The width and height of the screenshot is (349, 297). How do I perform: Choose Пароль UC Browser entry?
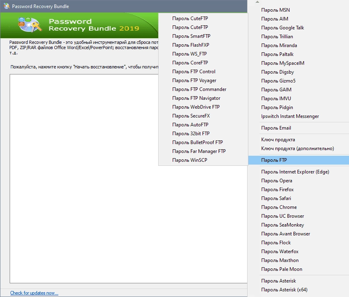coord(298,216)
